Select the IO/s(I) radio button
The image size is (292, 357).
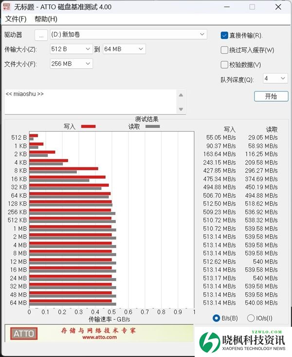251,318
